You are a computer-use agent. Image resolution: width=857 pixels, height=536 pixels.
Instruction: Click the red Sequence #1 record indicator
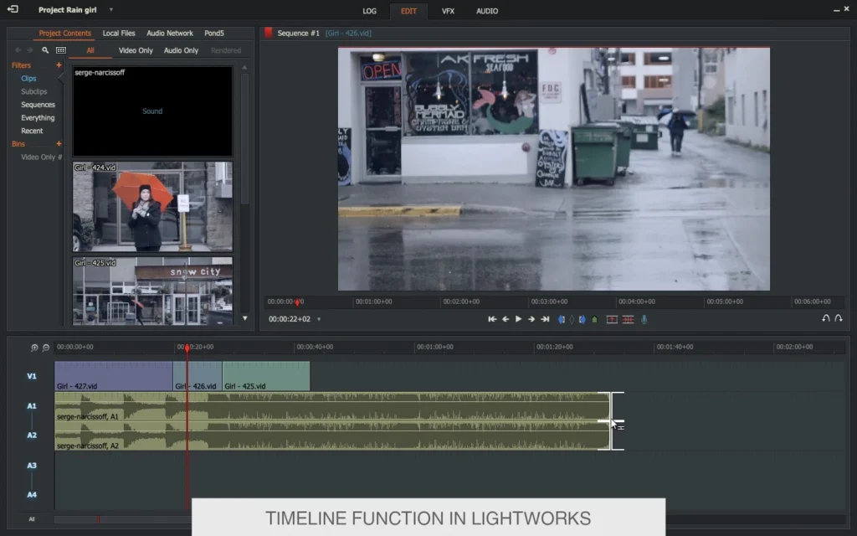pyautogui.click(x=269, y=33)
